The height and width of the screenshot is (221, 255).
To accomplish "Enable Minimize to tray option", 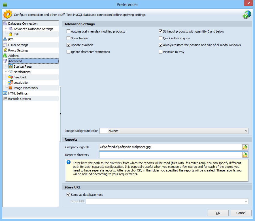I will (x=161, y=52).
